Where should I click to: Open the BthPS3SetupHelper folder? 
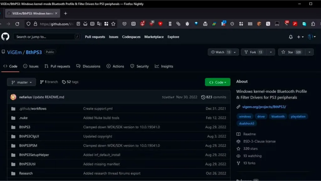click(x=34, y=155)
